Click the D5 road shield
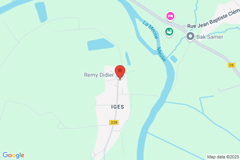Image resolution: width=240 pixels, height=160 pixels. pos(232,65)
